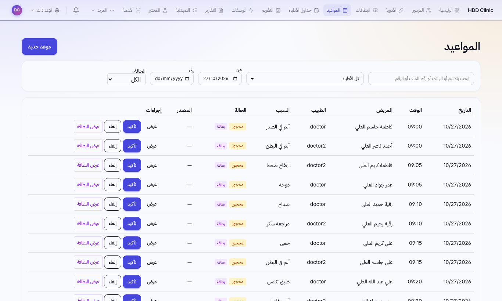Screen dimensions: 502x301
Task: Go to the الصيدلية tab
Action: tap(186, 10)
